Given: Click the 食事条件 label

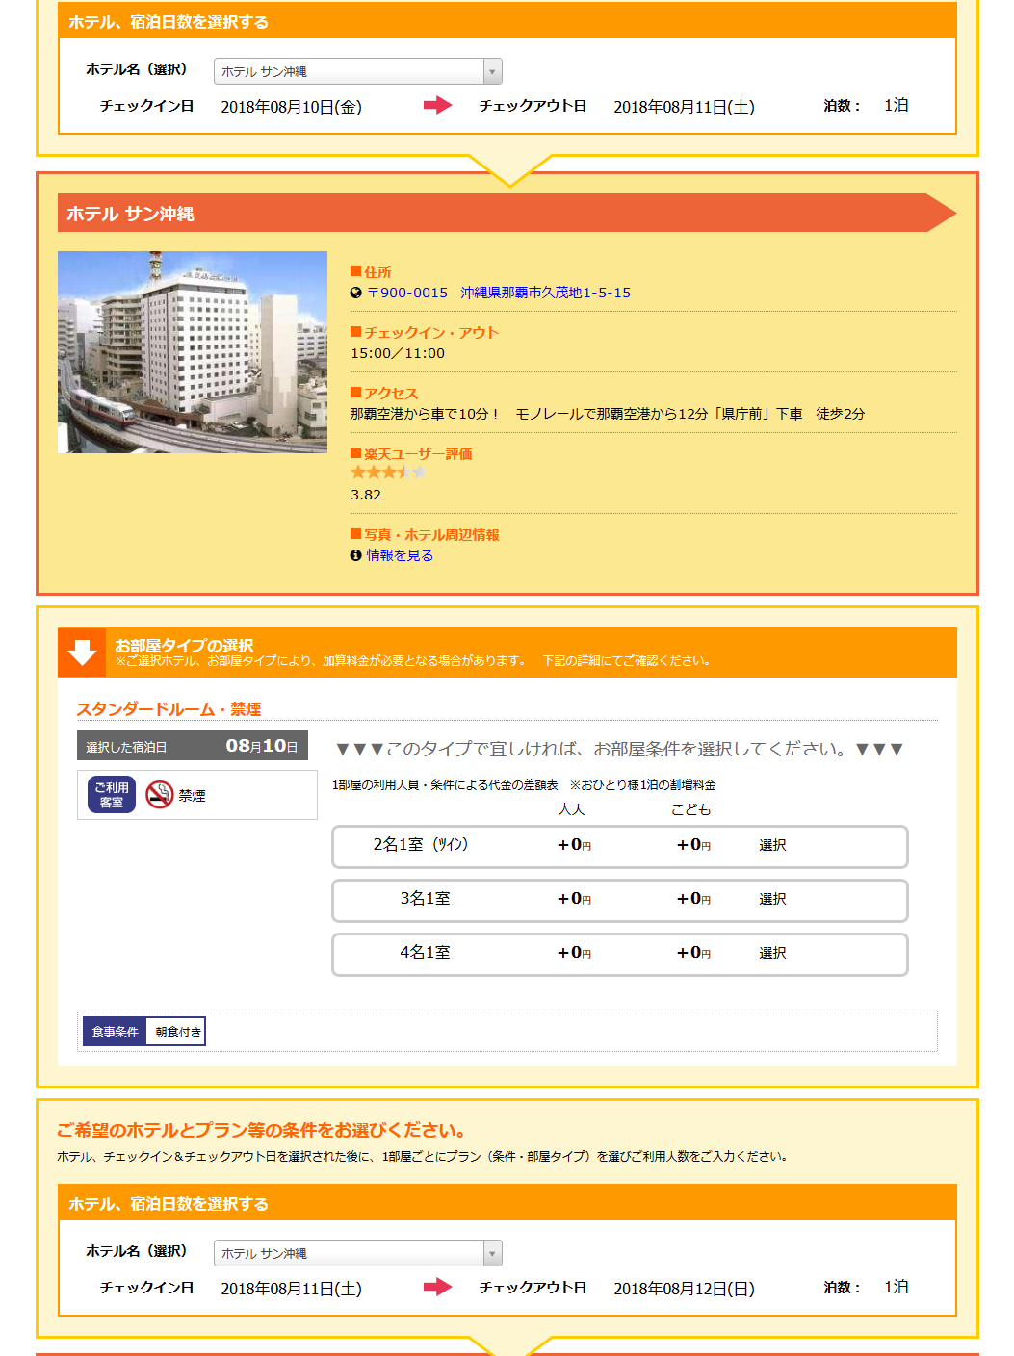Looking at the screenshot, I should pyautogui.click(x=115, y=1032).
